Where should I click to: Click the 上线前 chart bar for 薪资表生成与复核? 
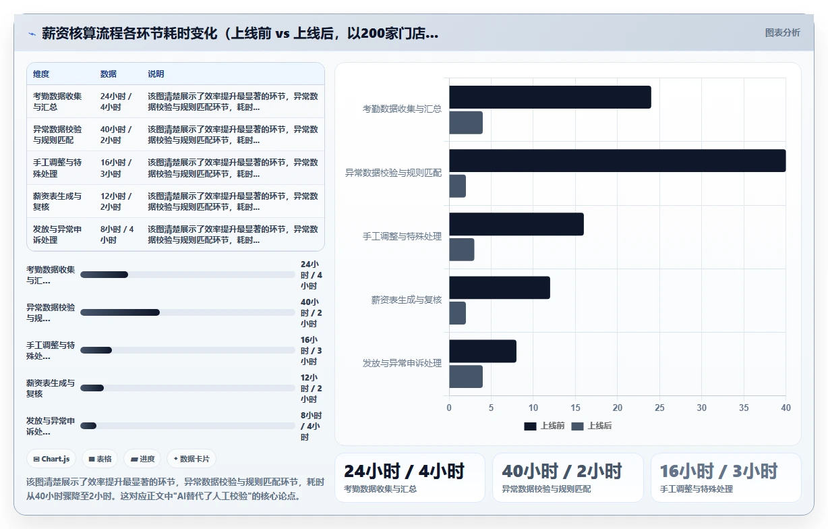point(500,287)
